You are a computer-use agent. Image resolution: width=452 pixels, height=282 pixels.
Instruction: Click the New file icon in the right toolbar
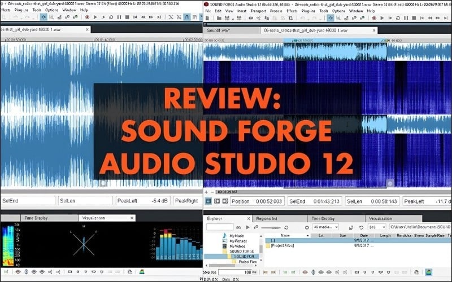207,18
